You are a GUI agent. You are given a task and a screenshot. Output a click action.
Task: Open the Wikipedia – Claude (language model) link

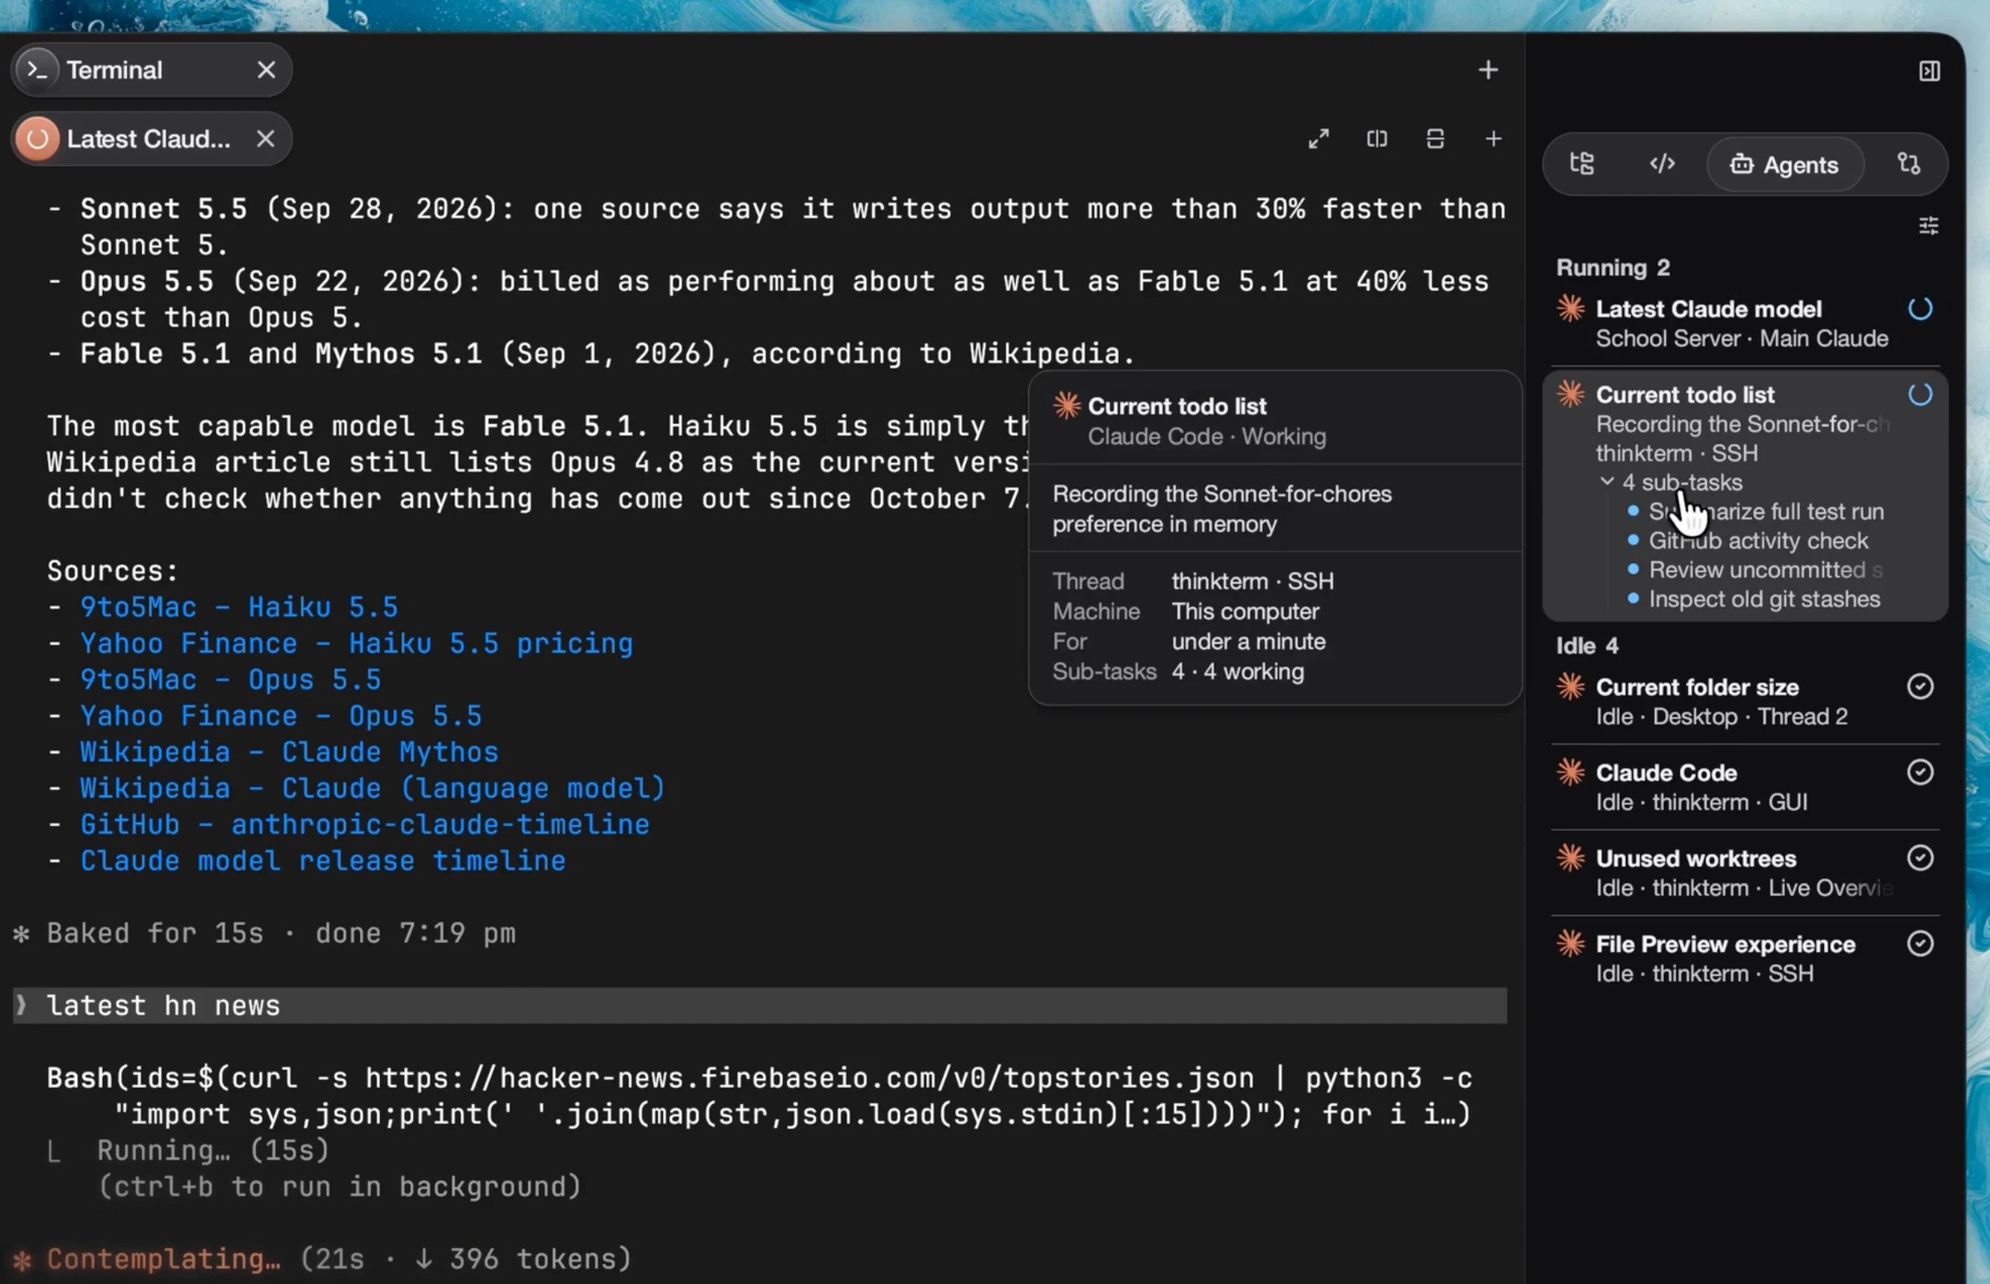(x=372, y=788)
